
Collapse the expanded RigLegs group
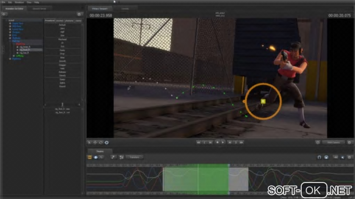[x=10, y=41]
